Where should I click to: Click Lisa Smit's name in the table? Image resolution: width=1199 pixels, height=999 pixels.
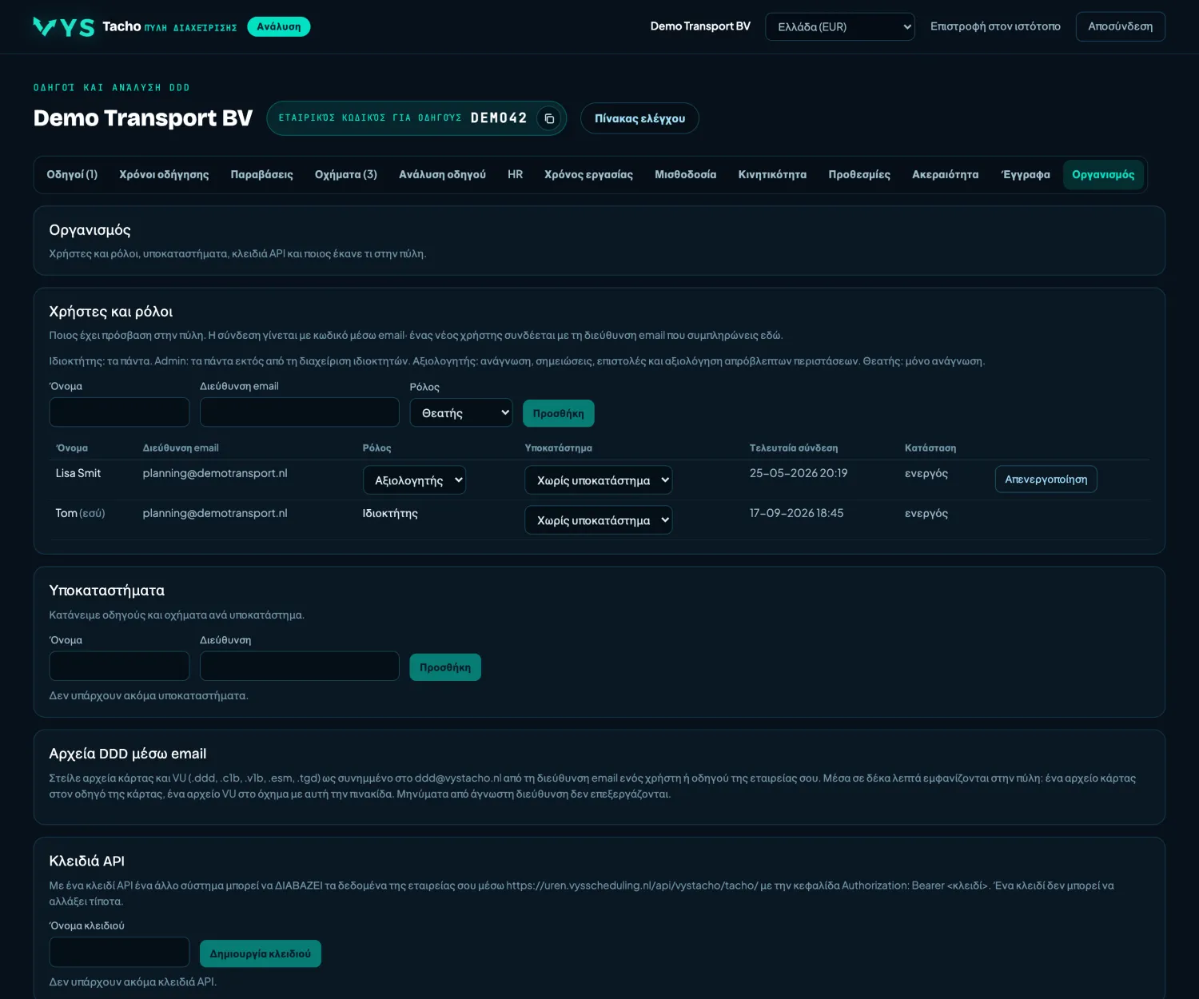click(x=78, y=473)
